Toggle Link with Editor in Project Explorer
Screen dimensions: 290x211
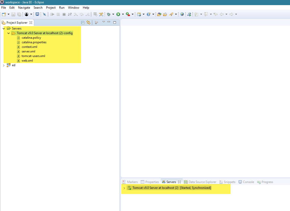pos(88,23)
